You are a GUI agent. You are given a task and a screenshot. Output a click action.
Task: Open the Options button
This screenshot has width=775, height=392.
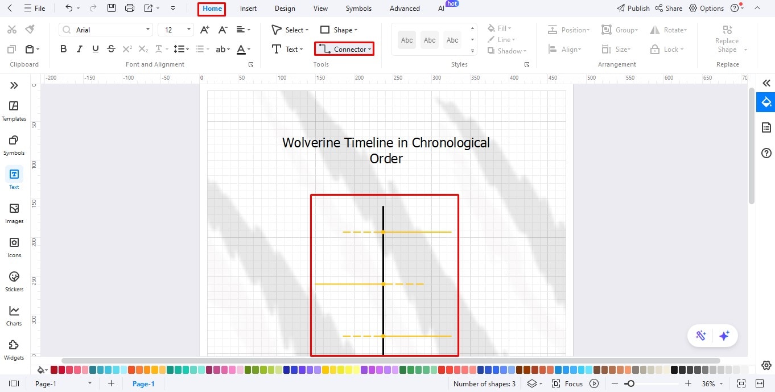(706, 8)
